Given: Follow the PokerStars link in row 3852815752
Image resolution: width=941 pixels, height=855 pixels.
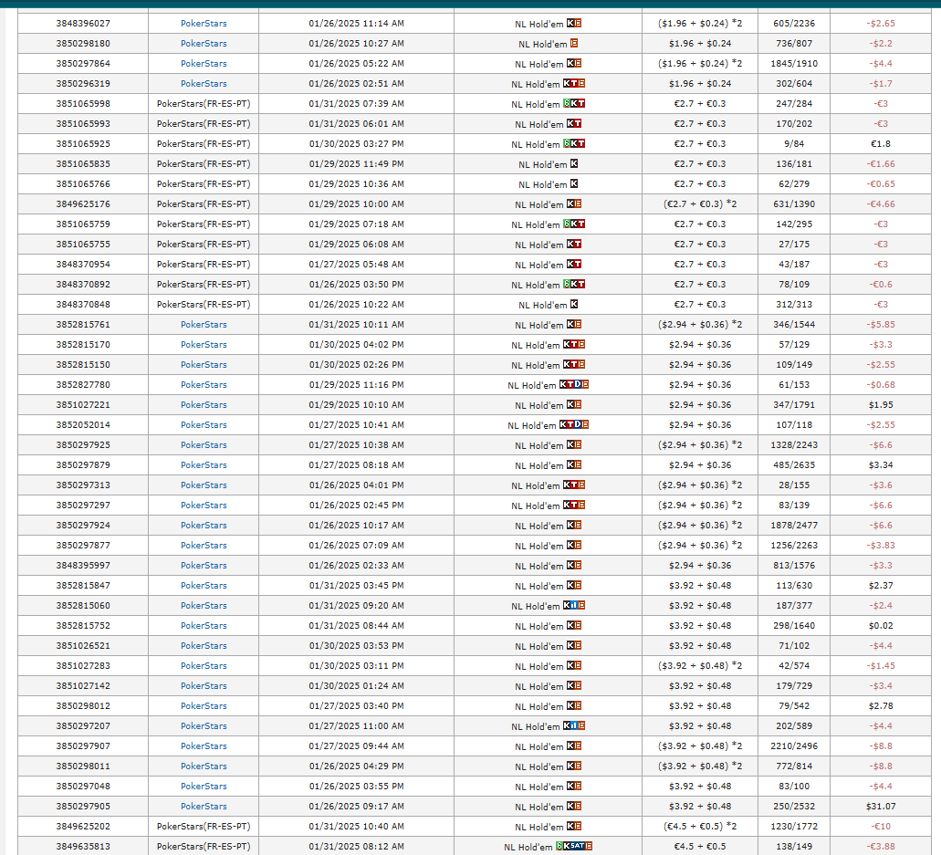Looking at the screenshot, I should click(x=204, y=625).
